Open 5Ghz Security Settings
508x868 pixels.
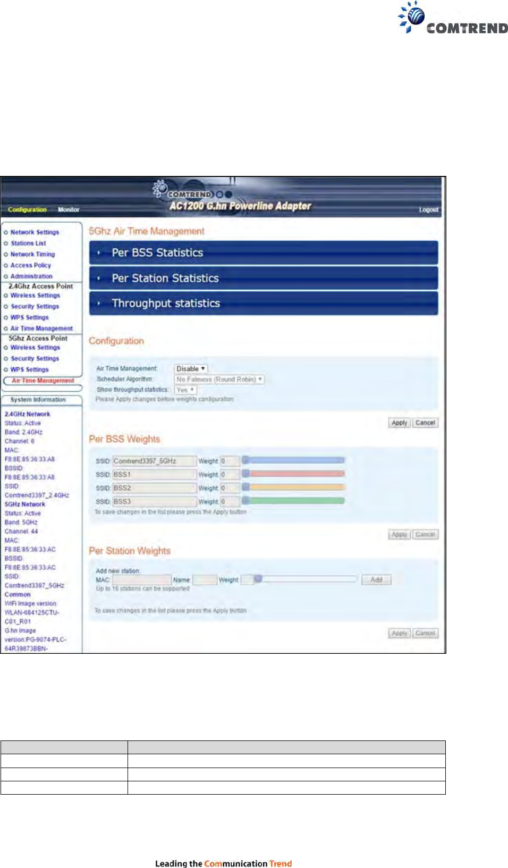pyautogui.click(x=35, y=359)
